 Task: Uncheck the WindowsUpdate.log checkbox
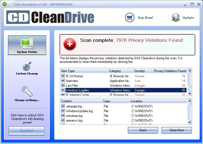(x=63, y=111)
